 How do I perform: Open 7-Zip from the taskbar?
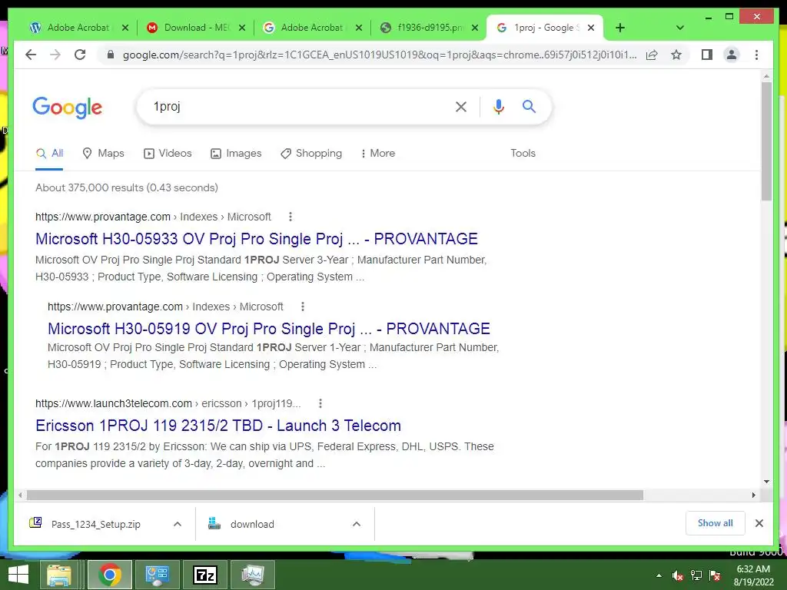tap(205, 575)
